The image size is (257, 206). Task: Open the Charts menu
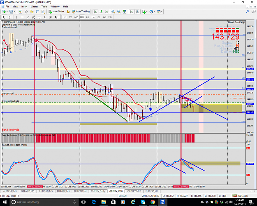pyautogui.click(x=34, y=7)
